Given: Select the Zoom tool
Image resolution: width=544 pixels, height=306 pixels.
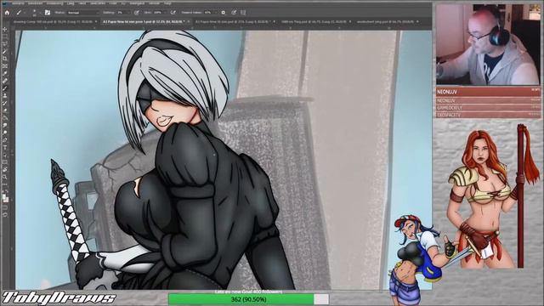Looking at the screenshot, I should point(5,177).
